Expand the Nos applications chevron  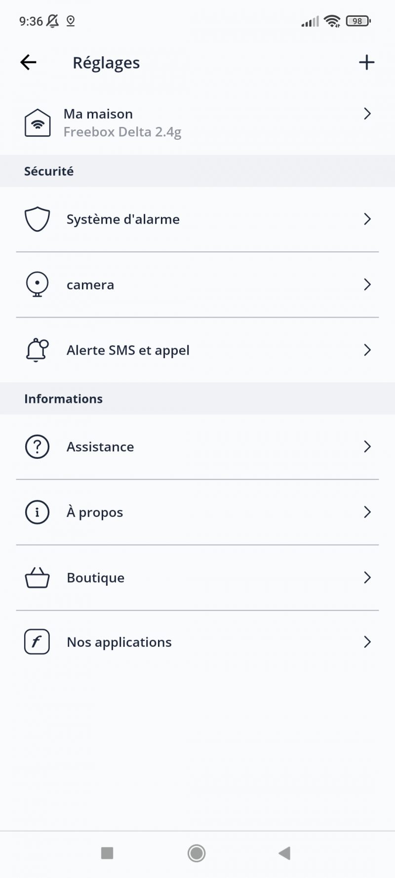(x=367, y=642)
